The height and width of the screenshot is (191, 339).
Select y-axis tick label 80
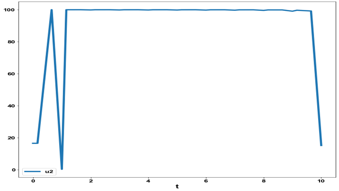[x=11, y=42]
